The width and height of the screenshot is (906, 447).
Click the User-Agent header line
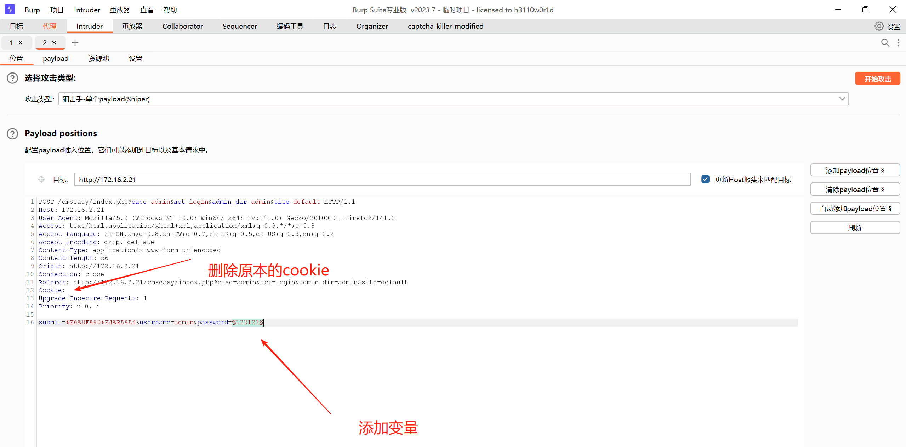(217, 218)
